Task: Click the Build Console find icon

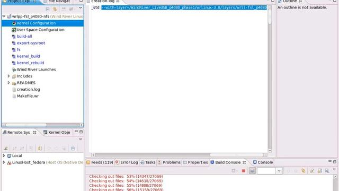Action: 327,171
